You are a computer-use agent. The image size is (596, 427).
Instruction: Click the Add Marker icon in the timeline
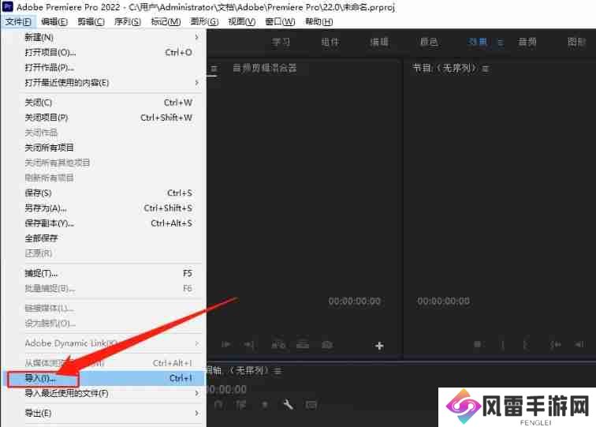coord(265,405)
